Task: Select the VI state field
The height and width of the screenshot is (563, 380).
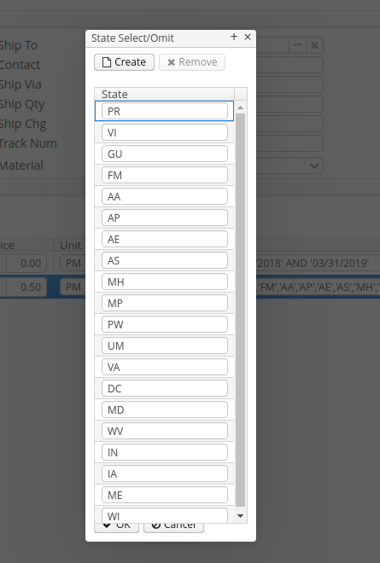Action: pyautogui.click(x=165, y=132)
